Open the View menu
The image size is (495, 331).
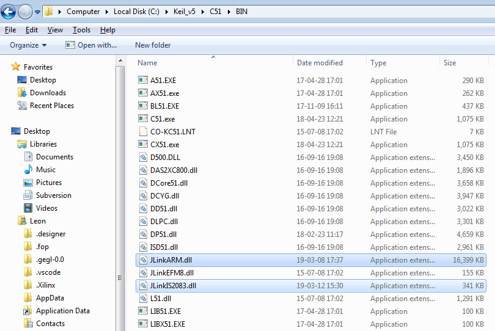point(55,30)
